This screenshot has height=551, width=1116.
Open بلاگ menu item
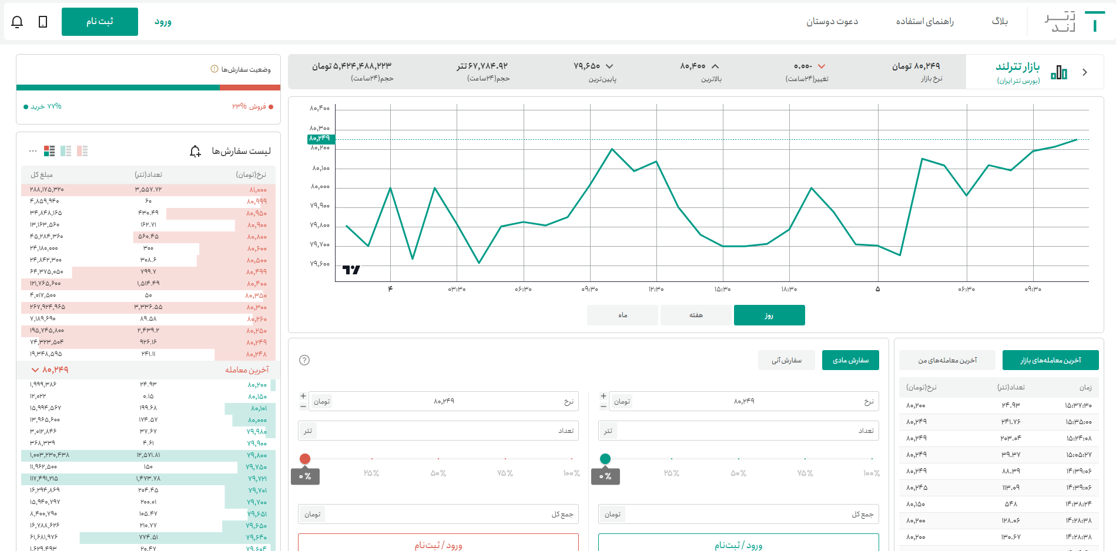pos(1000,21)
